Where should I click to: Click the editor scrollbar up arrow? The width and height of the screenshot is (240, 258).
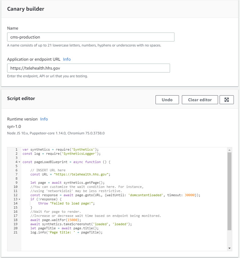[230, 150]
